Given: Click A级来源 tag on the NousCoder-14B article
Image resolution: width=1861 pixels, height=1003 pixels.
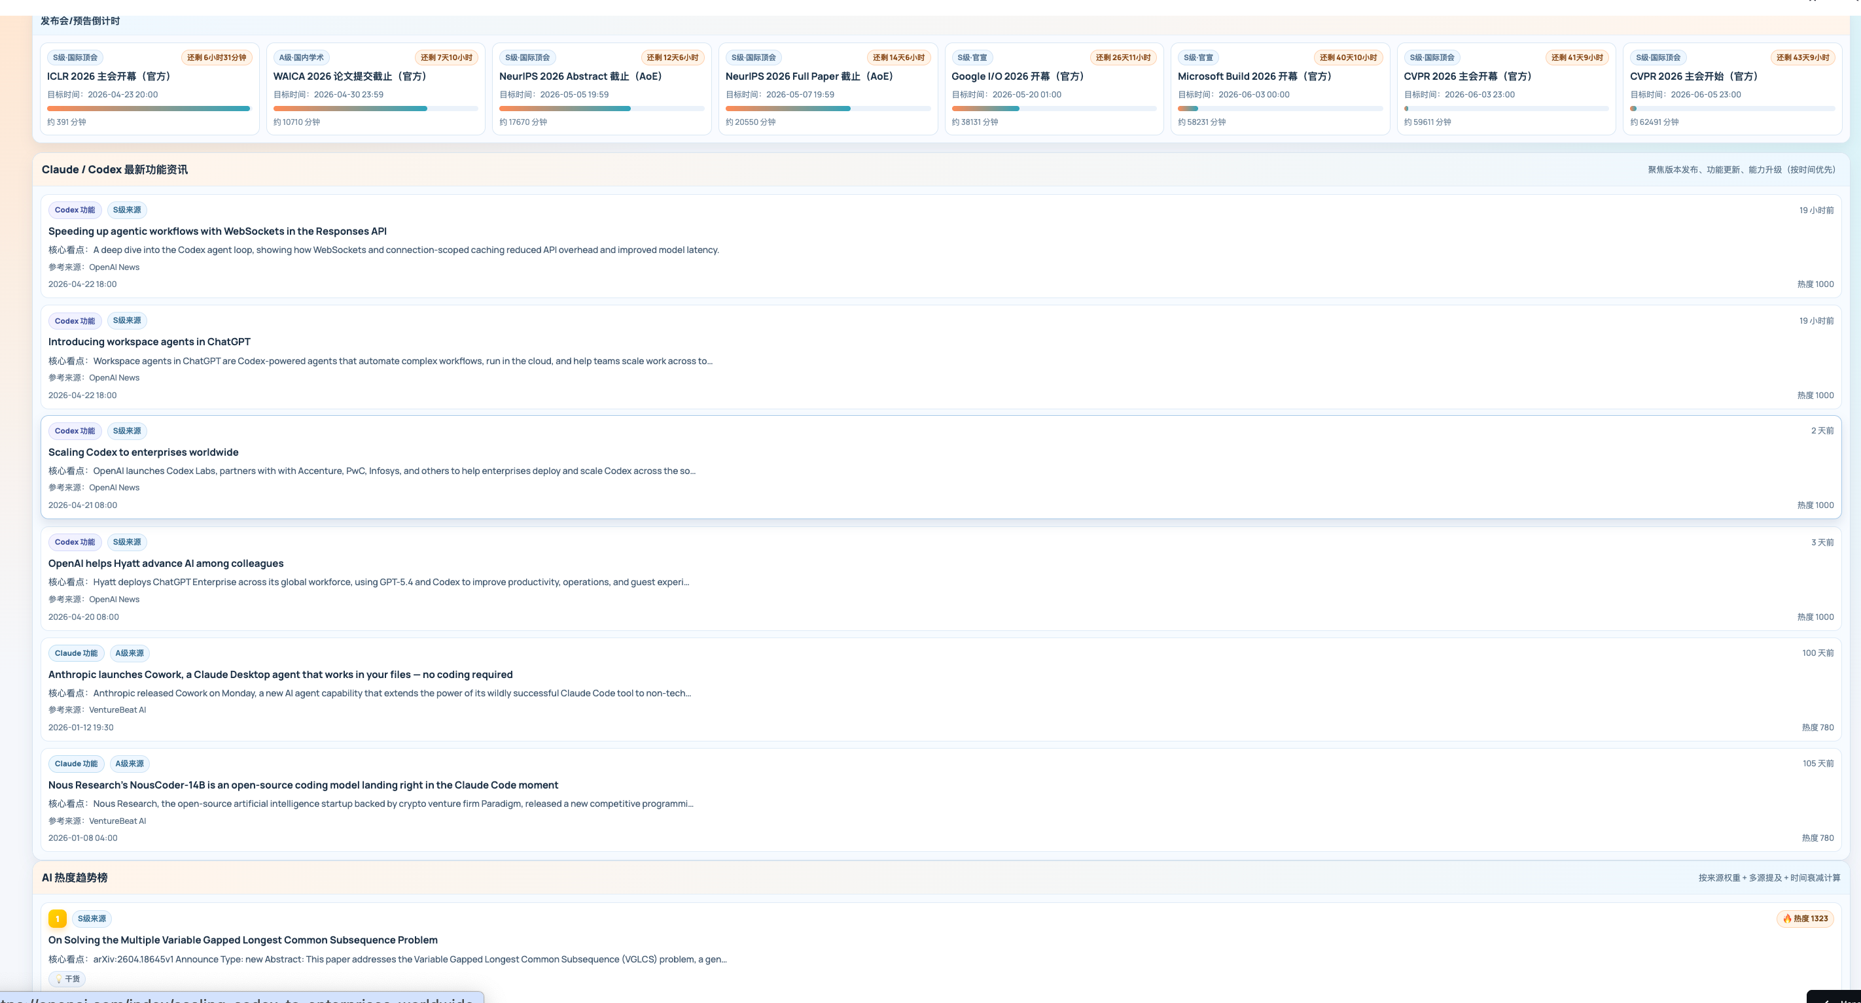Looking at the screenshot, I should pyautogui.click(x=130, y=764).
